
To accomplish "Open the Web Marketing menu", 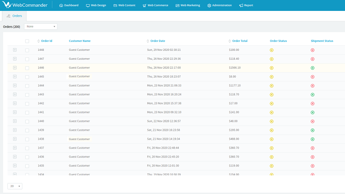I will click(x=188, y=5).
